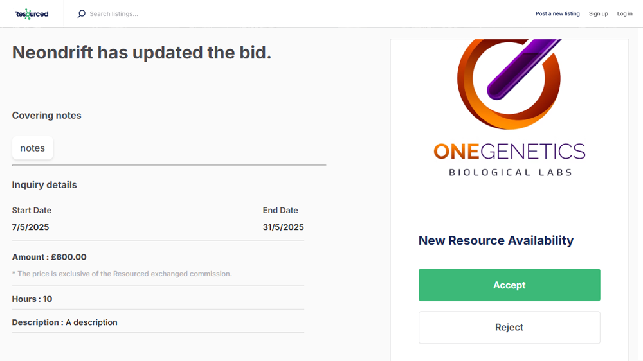Viewport: 643px width, 361px height.
Task: Select the end date value 31/5/2025
Action: click(x=283, y=227)
